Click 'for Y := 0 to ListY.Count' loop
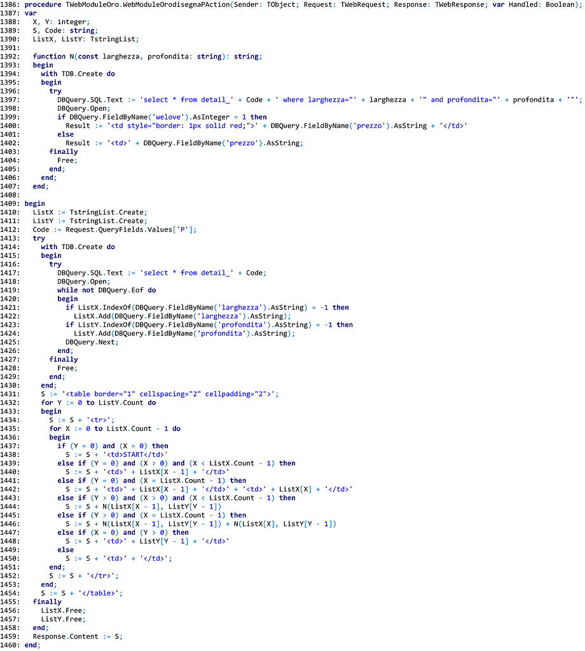Screen dimensions: 585x651 tap(98, 402)
